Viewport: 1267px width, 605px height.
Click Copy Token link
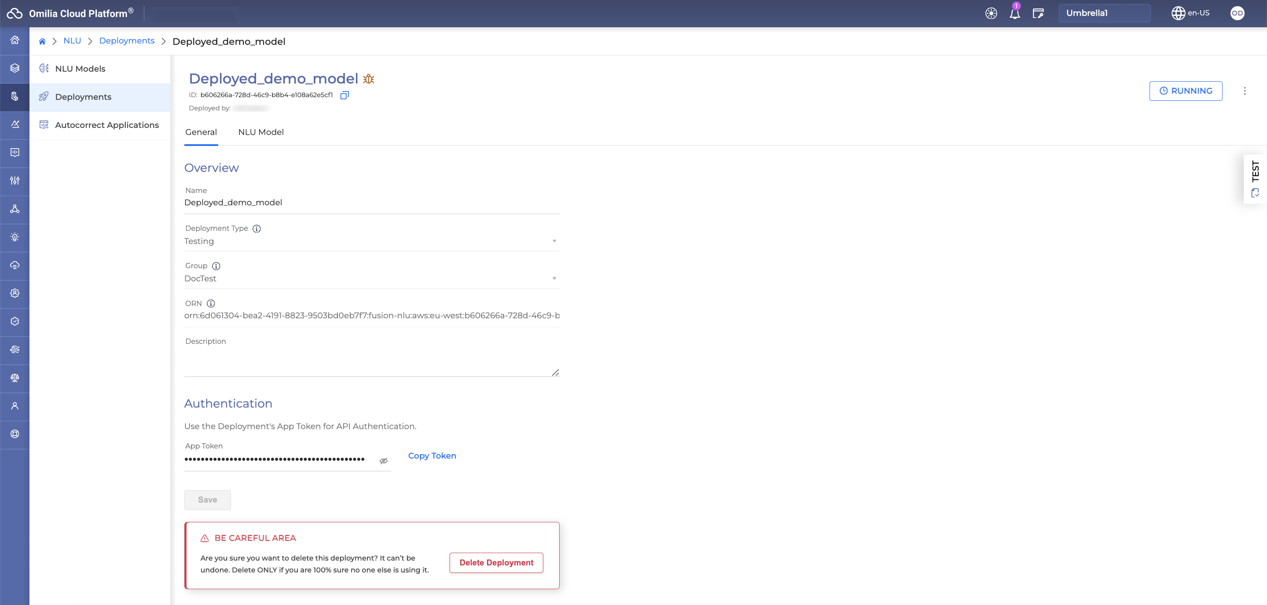(432, 456)
